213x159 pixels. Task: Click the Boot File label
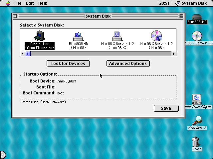point(46,87)
